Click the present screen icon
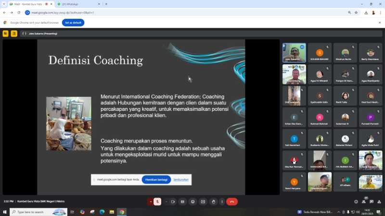 point(203,202)
